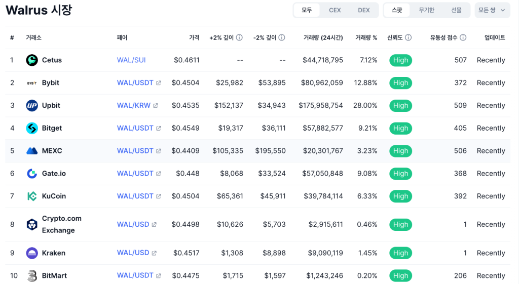
Task: Sort by the 거래량 % column header
Action: coord(366,37)
